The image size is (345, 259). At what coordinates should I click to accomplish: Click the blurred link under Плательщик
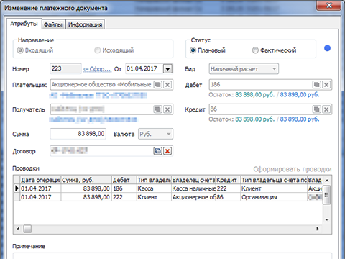click(x=98, y=96)
